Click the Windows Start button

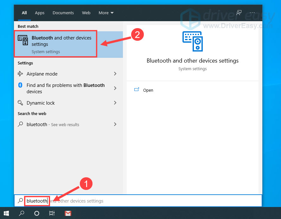pyautogui.click(x=6, y=213)
